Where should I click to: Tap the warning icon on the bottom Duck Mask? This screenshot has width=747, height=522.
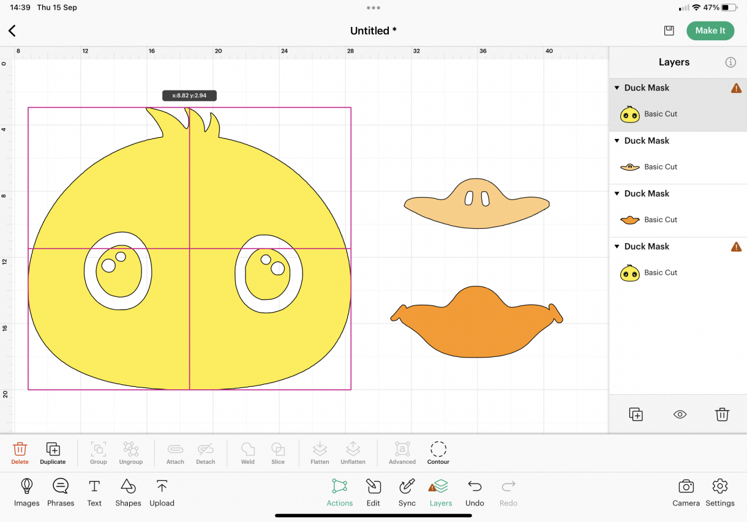tap(736, 247)
